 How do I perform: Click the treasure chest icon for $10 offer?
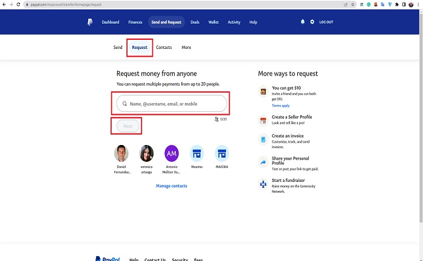coord(263,92)
